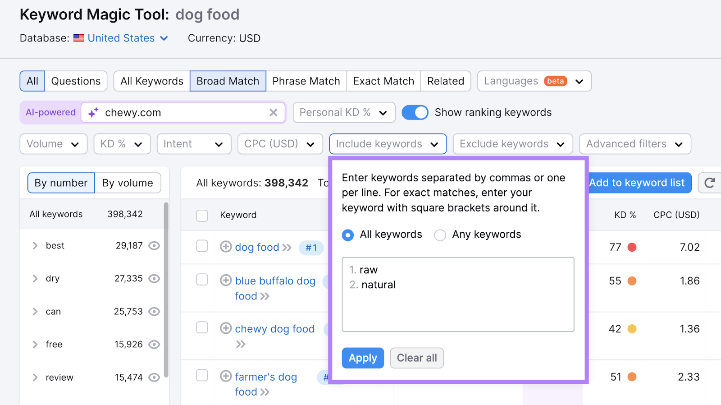The image size is (721, 405).
Task: Click the plus icon beside 'chewy dog food'
Action: coord(226,329)
